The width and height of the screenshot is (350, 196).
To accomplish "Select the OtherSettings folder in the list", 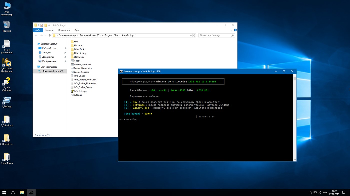I will click(x=79, y=53).
